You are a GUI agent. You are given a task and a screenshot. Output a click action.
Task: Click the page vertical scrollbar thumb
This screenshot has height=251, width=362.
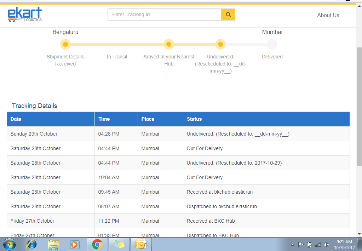[359, 106]
